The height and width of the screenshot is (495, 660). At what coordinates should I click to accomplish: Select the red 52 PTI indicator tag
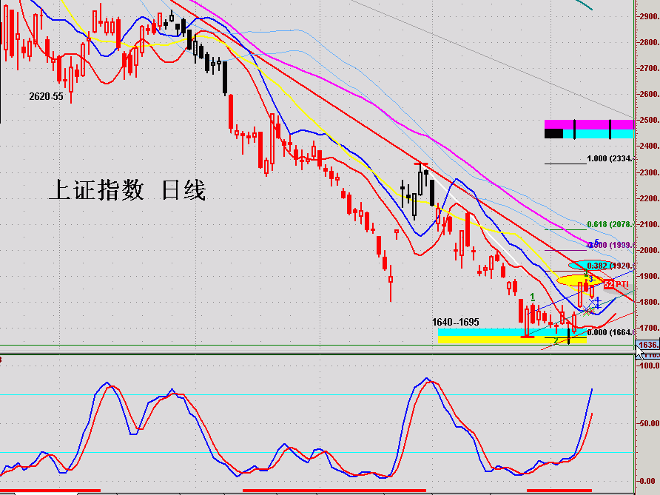[616, 285]
